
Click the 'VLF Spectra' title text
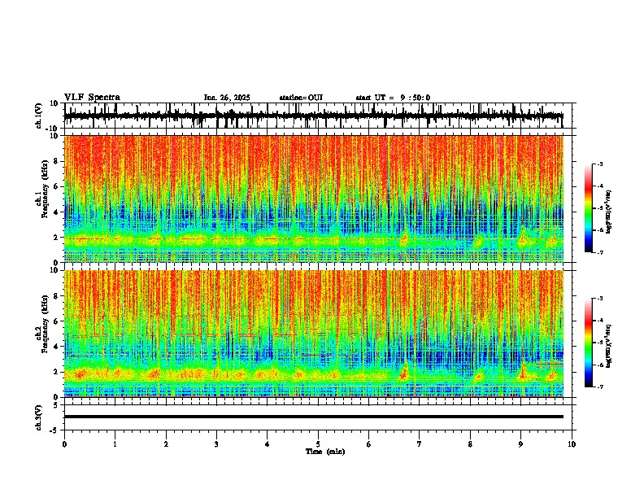(x=92, y=98)
